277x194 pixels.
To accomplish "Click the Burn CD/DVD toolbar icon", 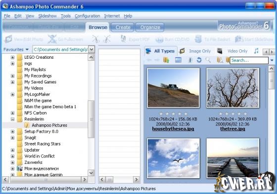I will coord(159,39).
